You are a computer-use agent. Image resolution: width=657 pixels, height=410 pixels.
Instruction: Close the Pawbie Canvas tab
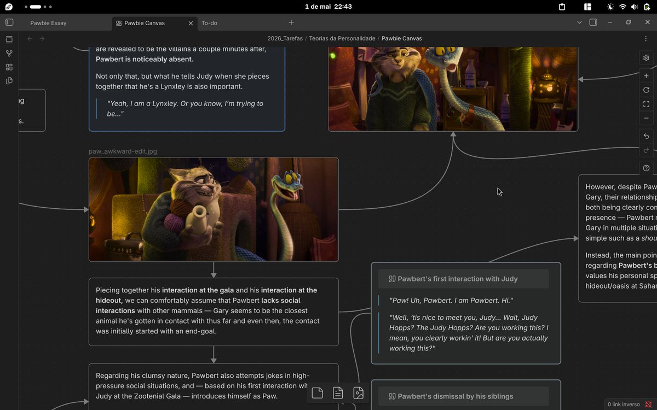tap(191, 23)
